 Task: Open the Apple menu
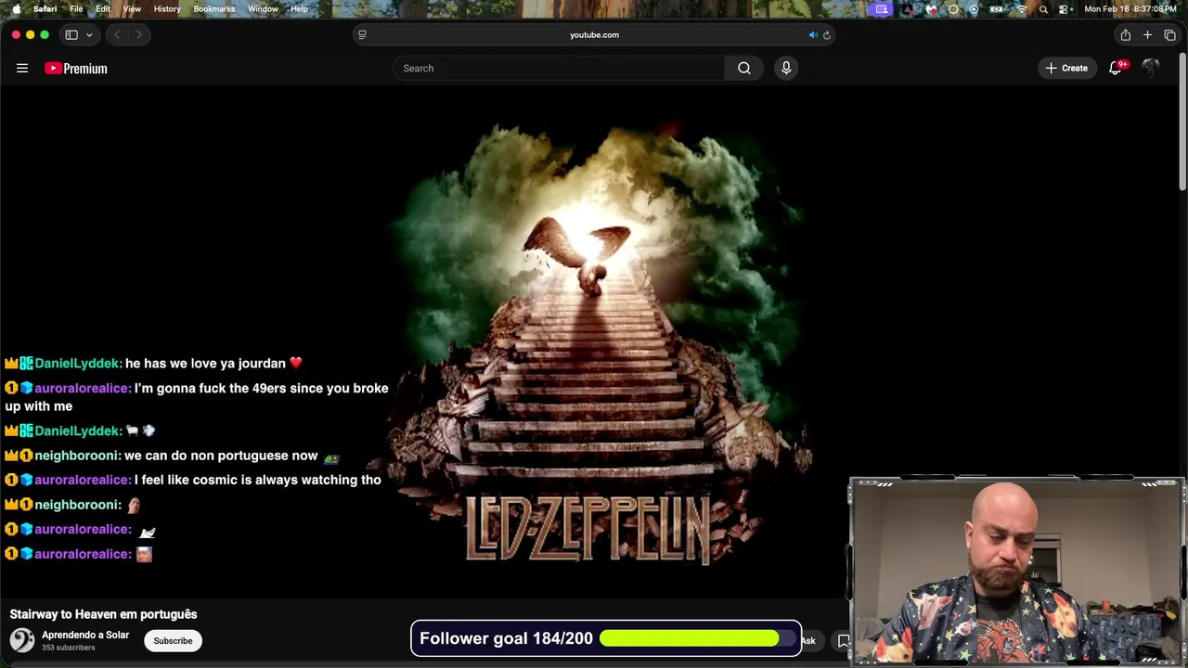click(x=16, y=8)
